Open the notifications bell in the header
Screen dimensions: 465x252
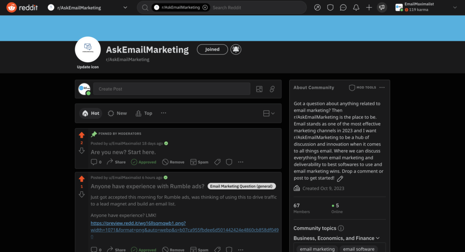point(356,8)
